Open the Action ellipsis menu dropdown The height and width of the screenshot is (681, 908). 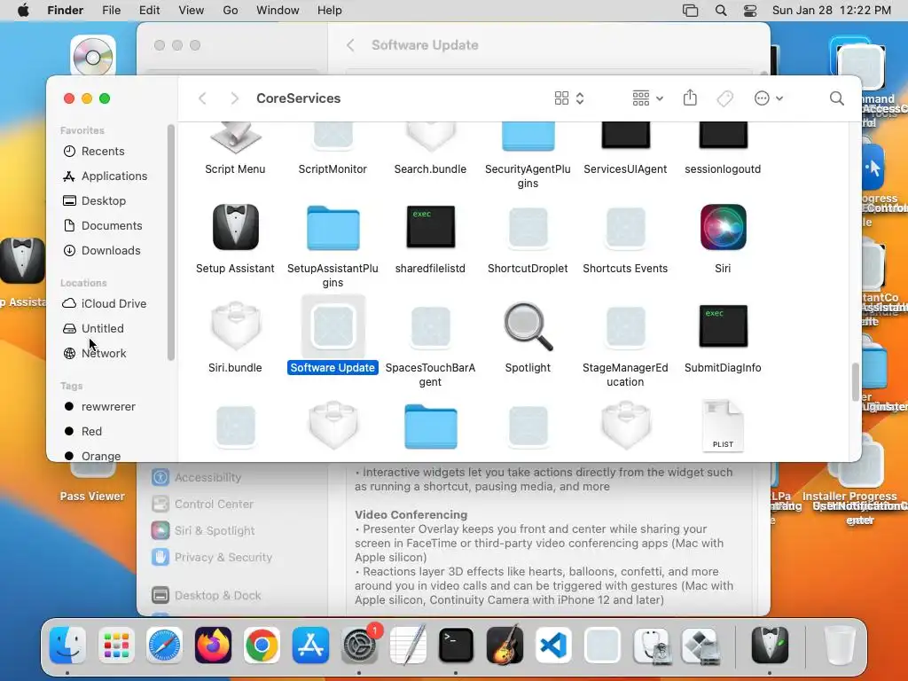coord(769,98)
